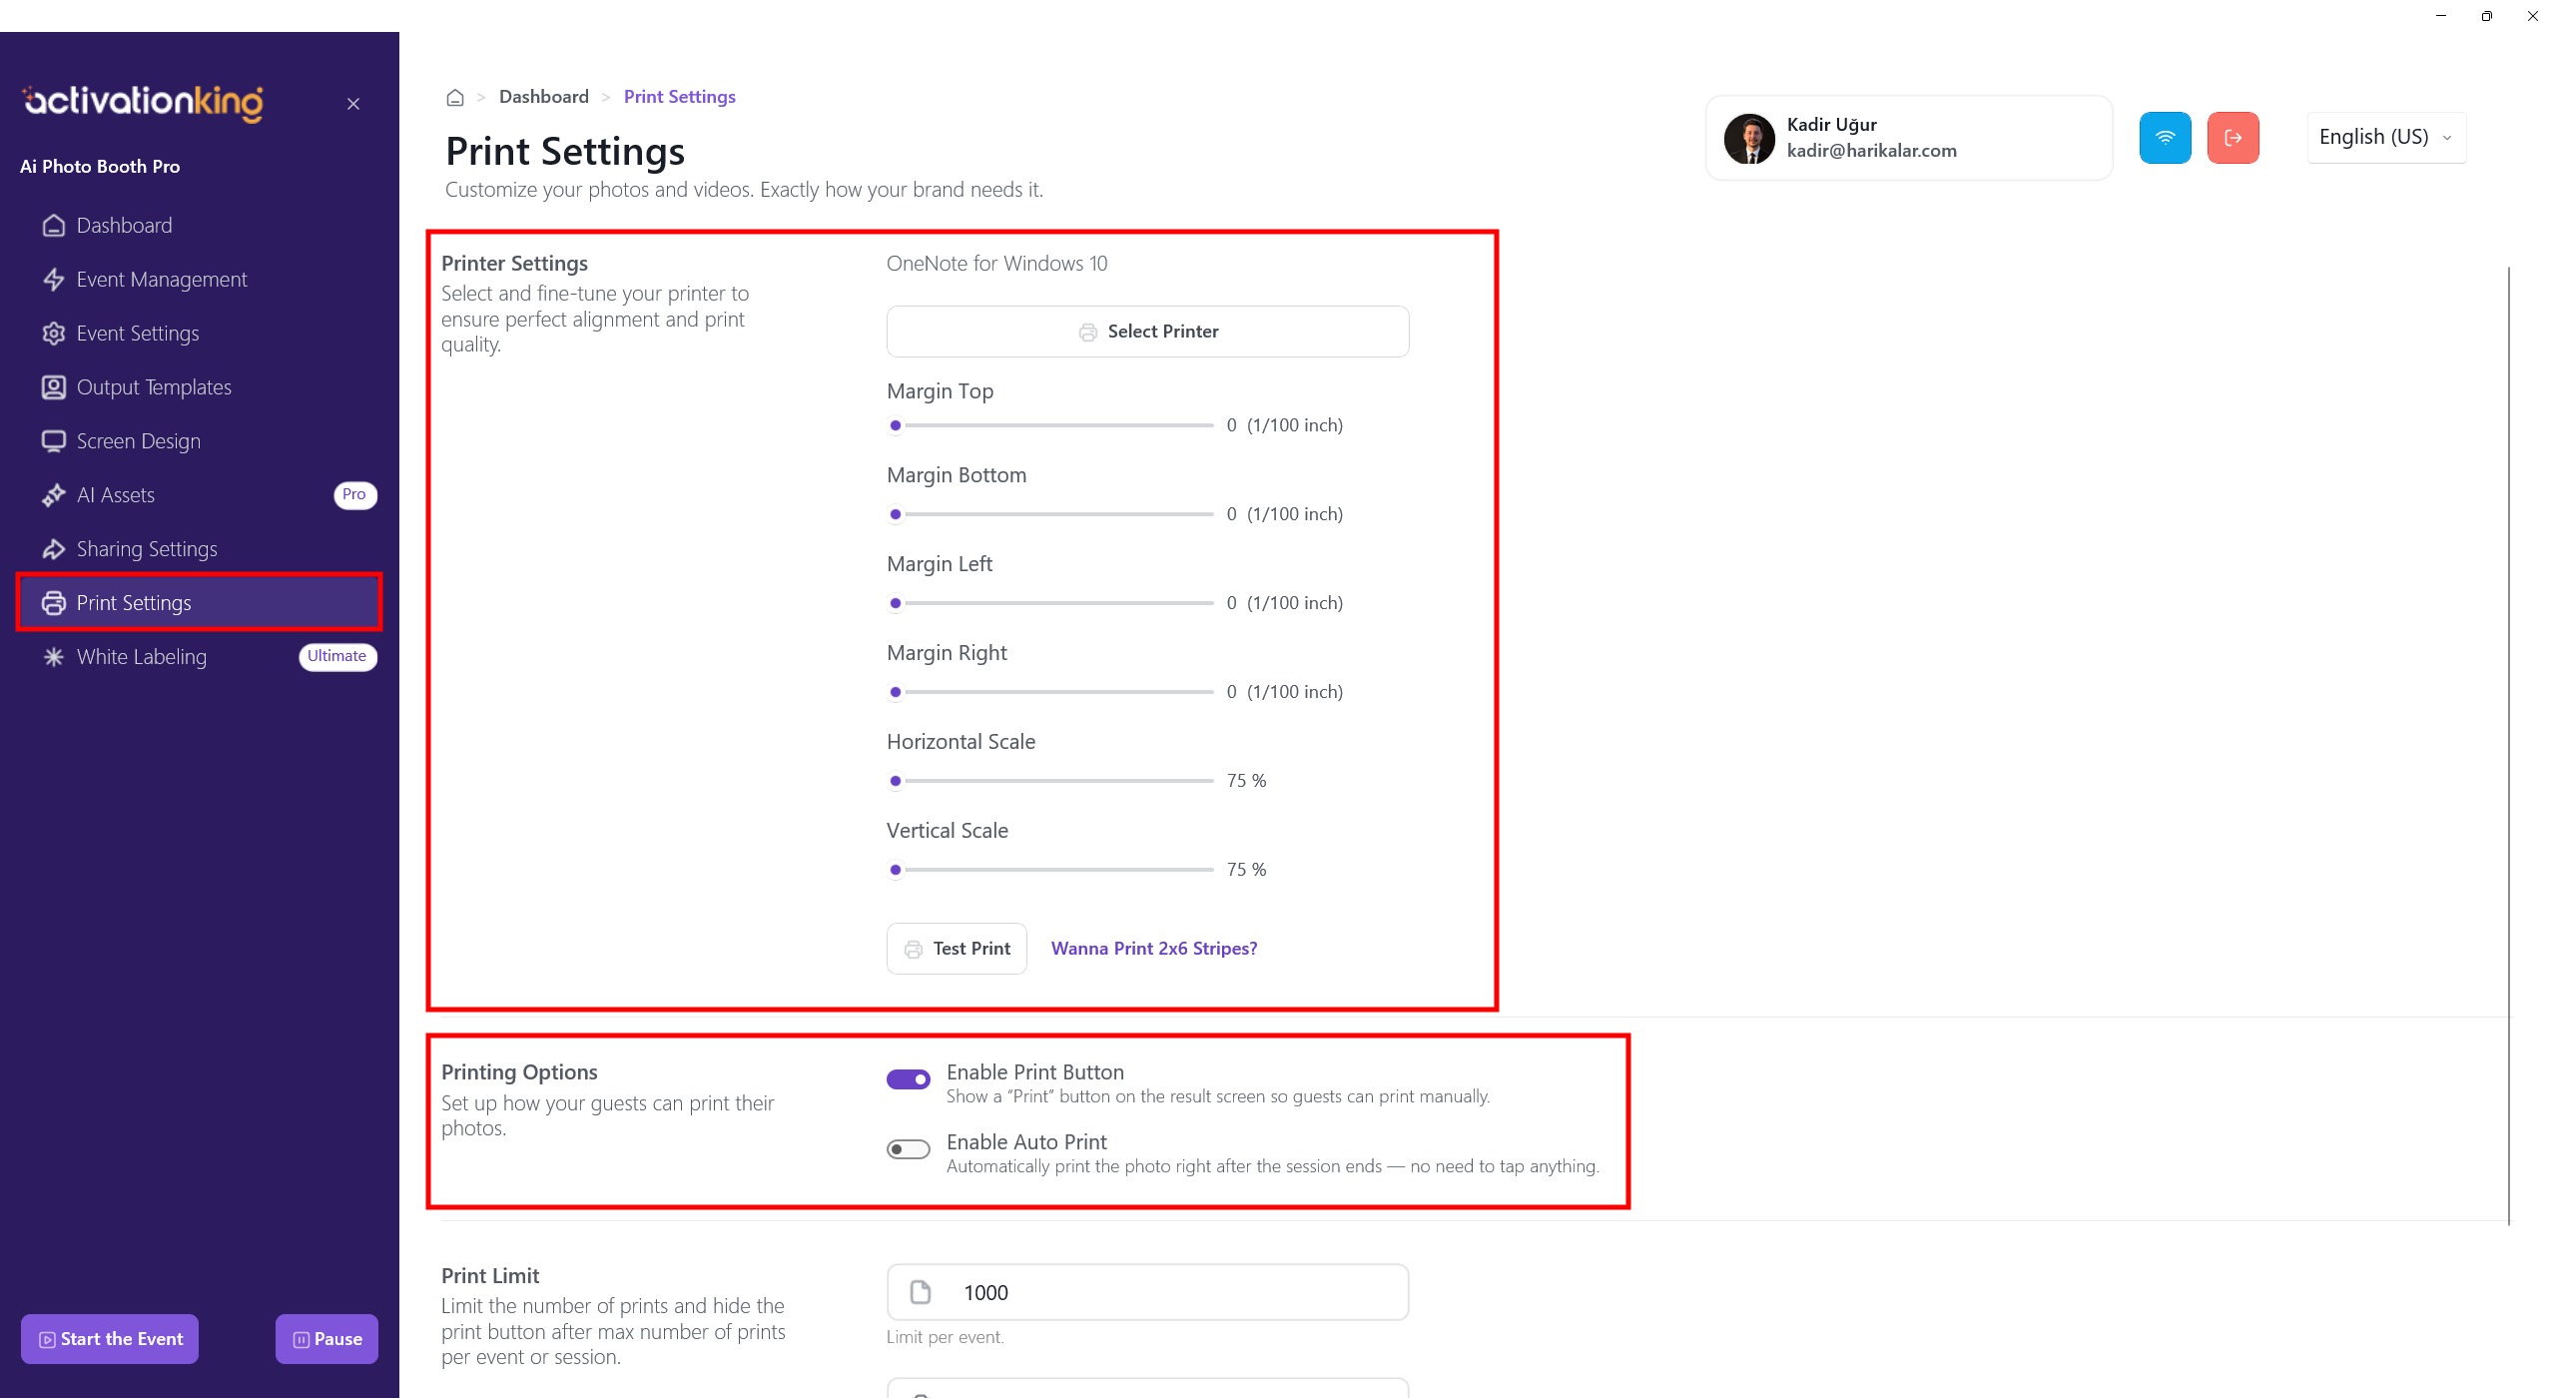Click the Horizontal Scale slider handle
Viewport: 2556px width, 1398px height.
tap(896, 781)
